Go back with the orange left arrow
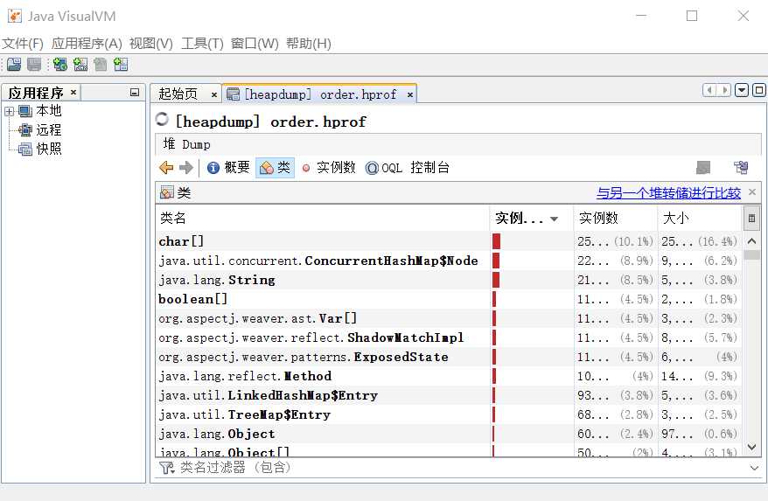Screen dimensions: 768x501 coord(166,168)
